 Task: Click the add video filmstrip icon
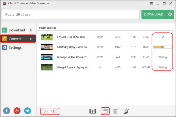click(93, 111)
